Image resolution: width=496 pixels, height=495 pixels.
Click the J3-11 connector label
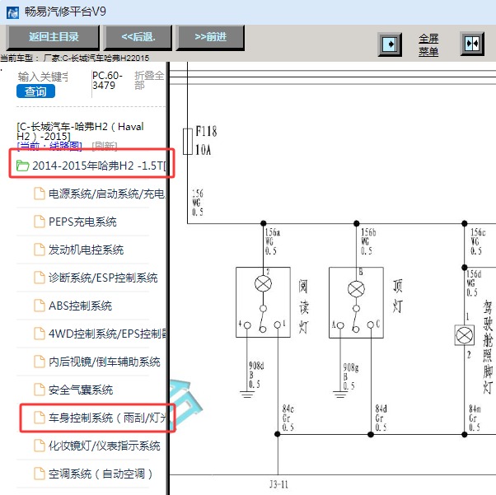pos(278,484)
